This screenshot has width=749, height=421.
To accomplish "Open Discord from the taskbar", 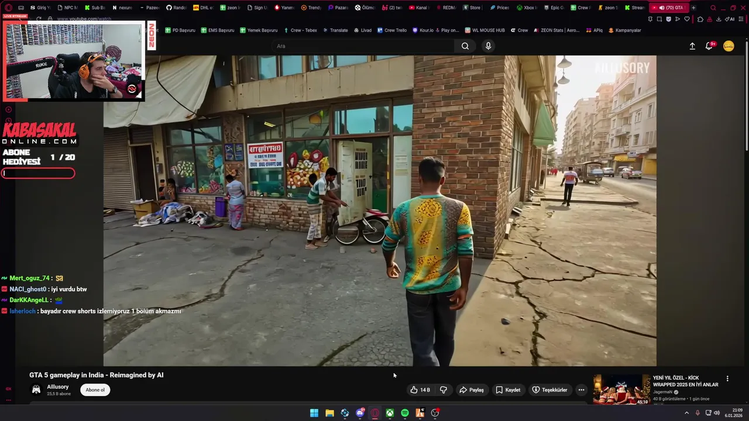I will point(360,413).
